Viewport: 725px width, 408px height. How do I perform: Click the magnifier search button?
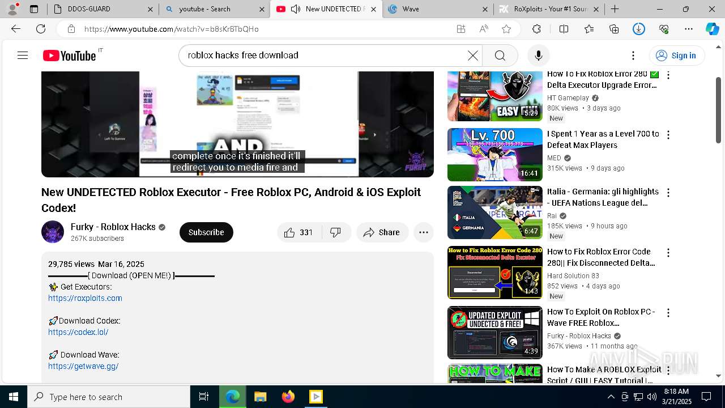point(500,56)
